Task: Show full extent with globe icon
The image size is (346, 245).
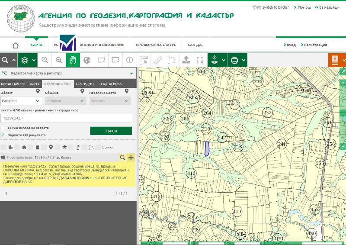Action: [86, 60]
